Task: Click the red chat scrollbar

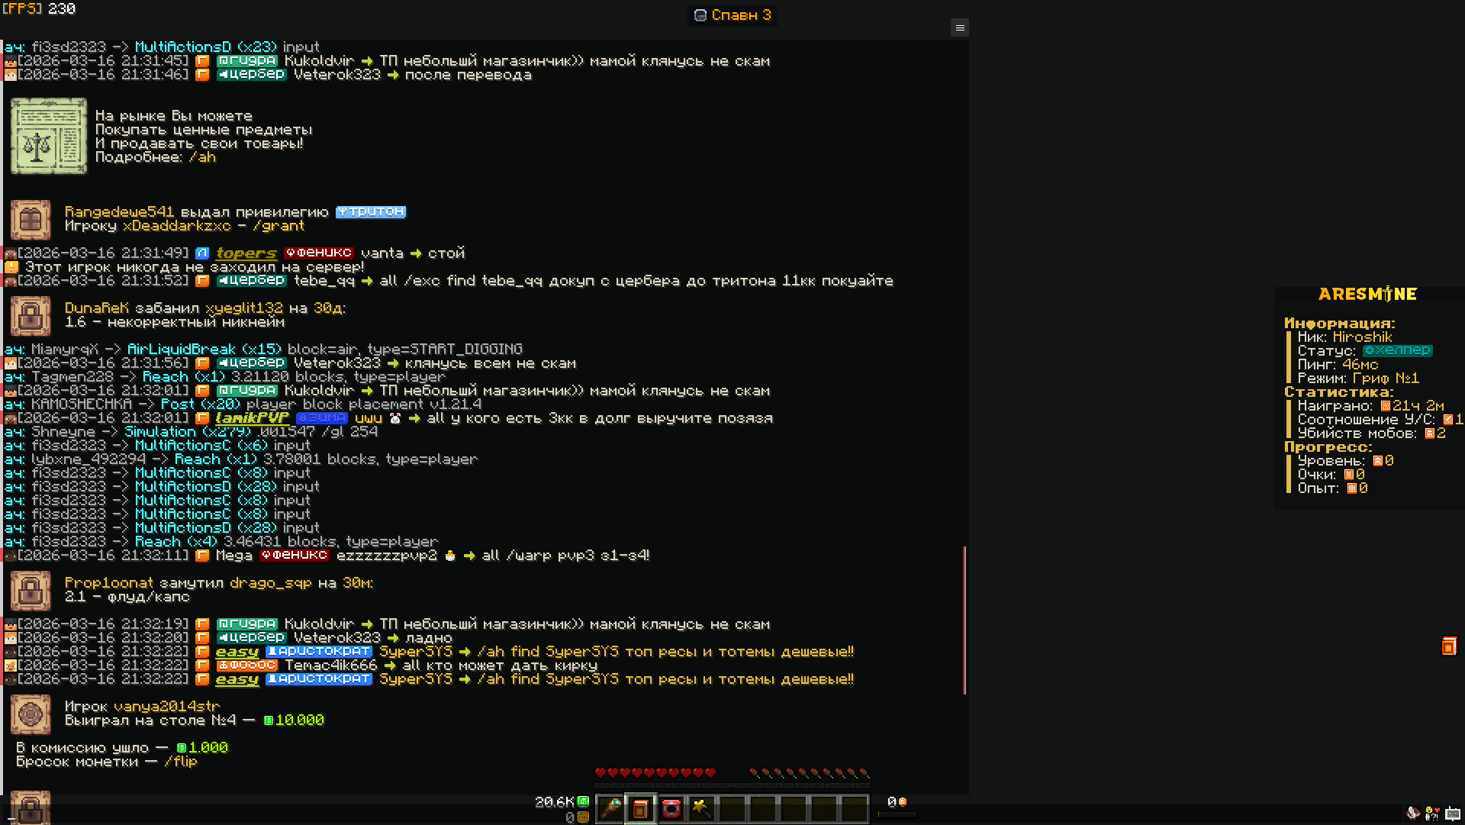Action: (964, 620)
